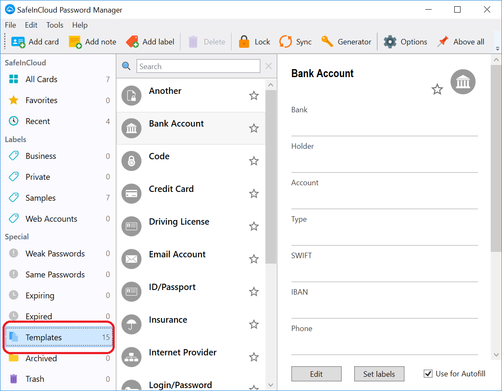Click the card list scrollbar thumb

click(x=271, y=176)
